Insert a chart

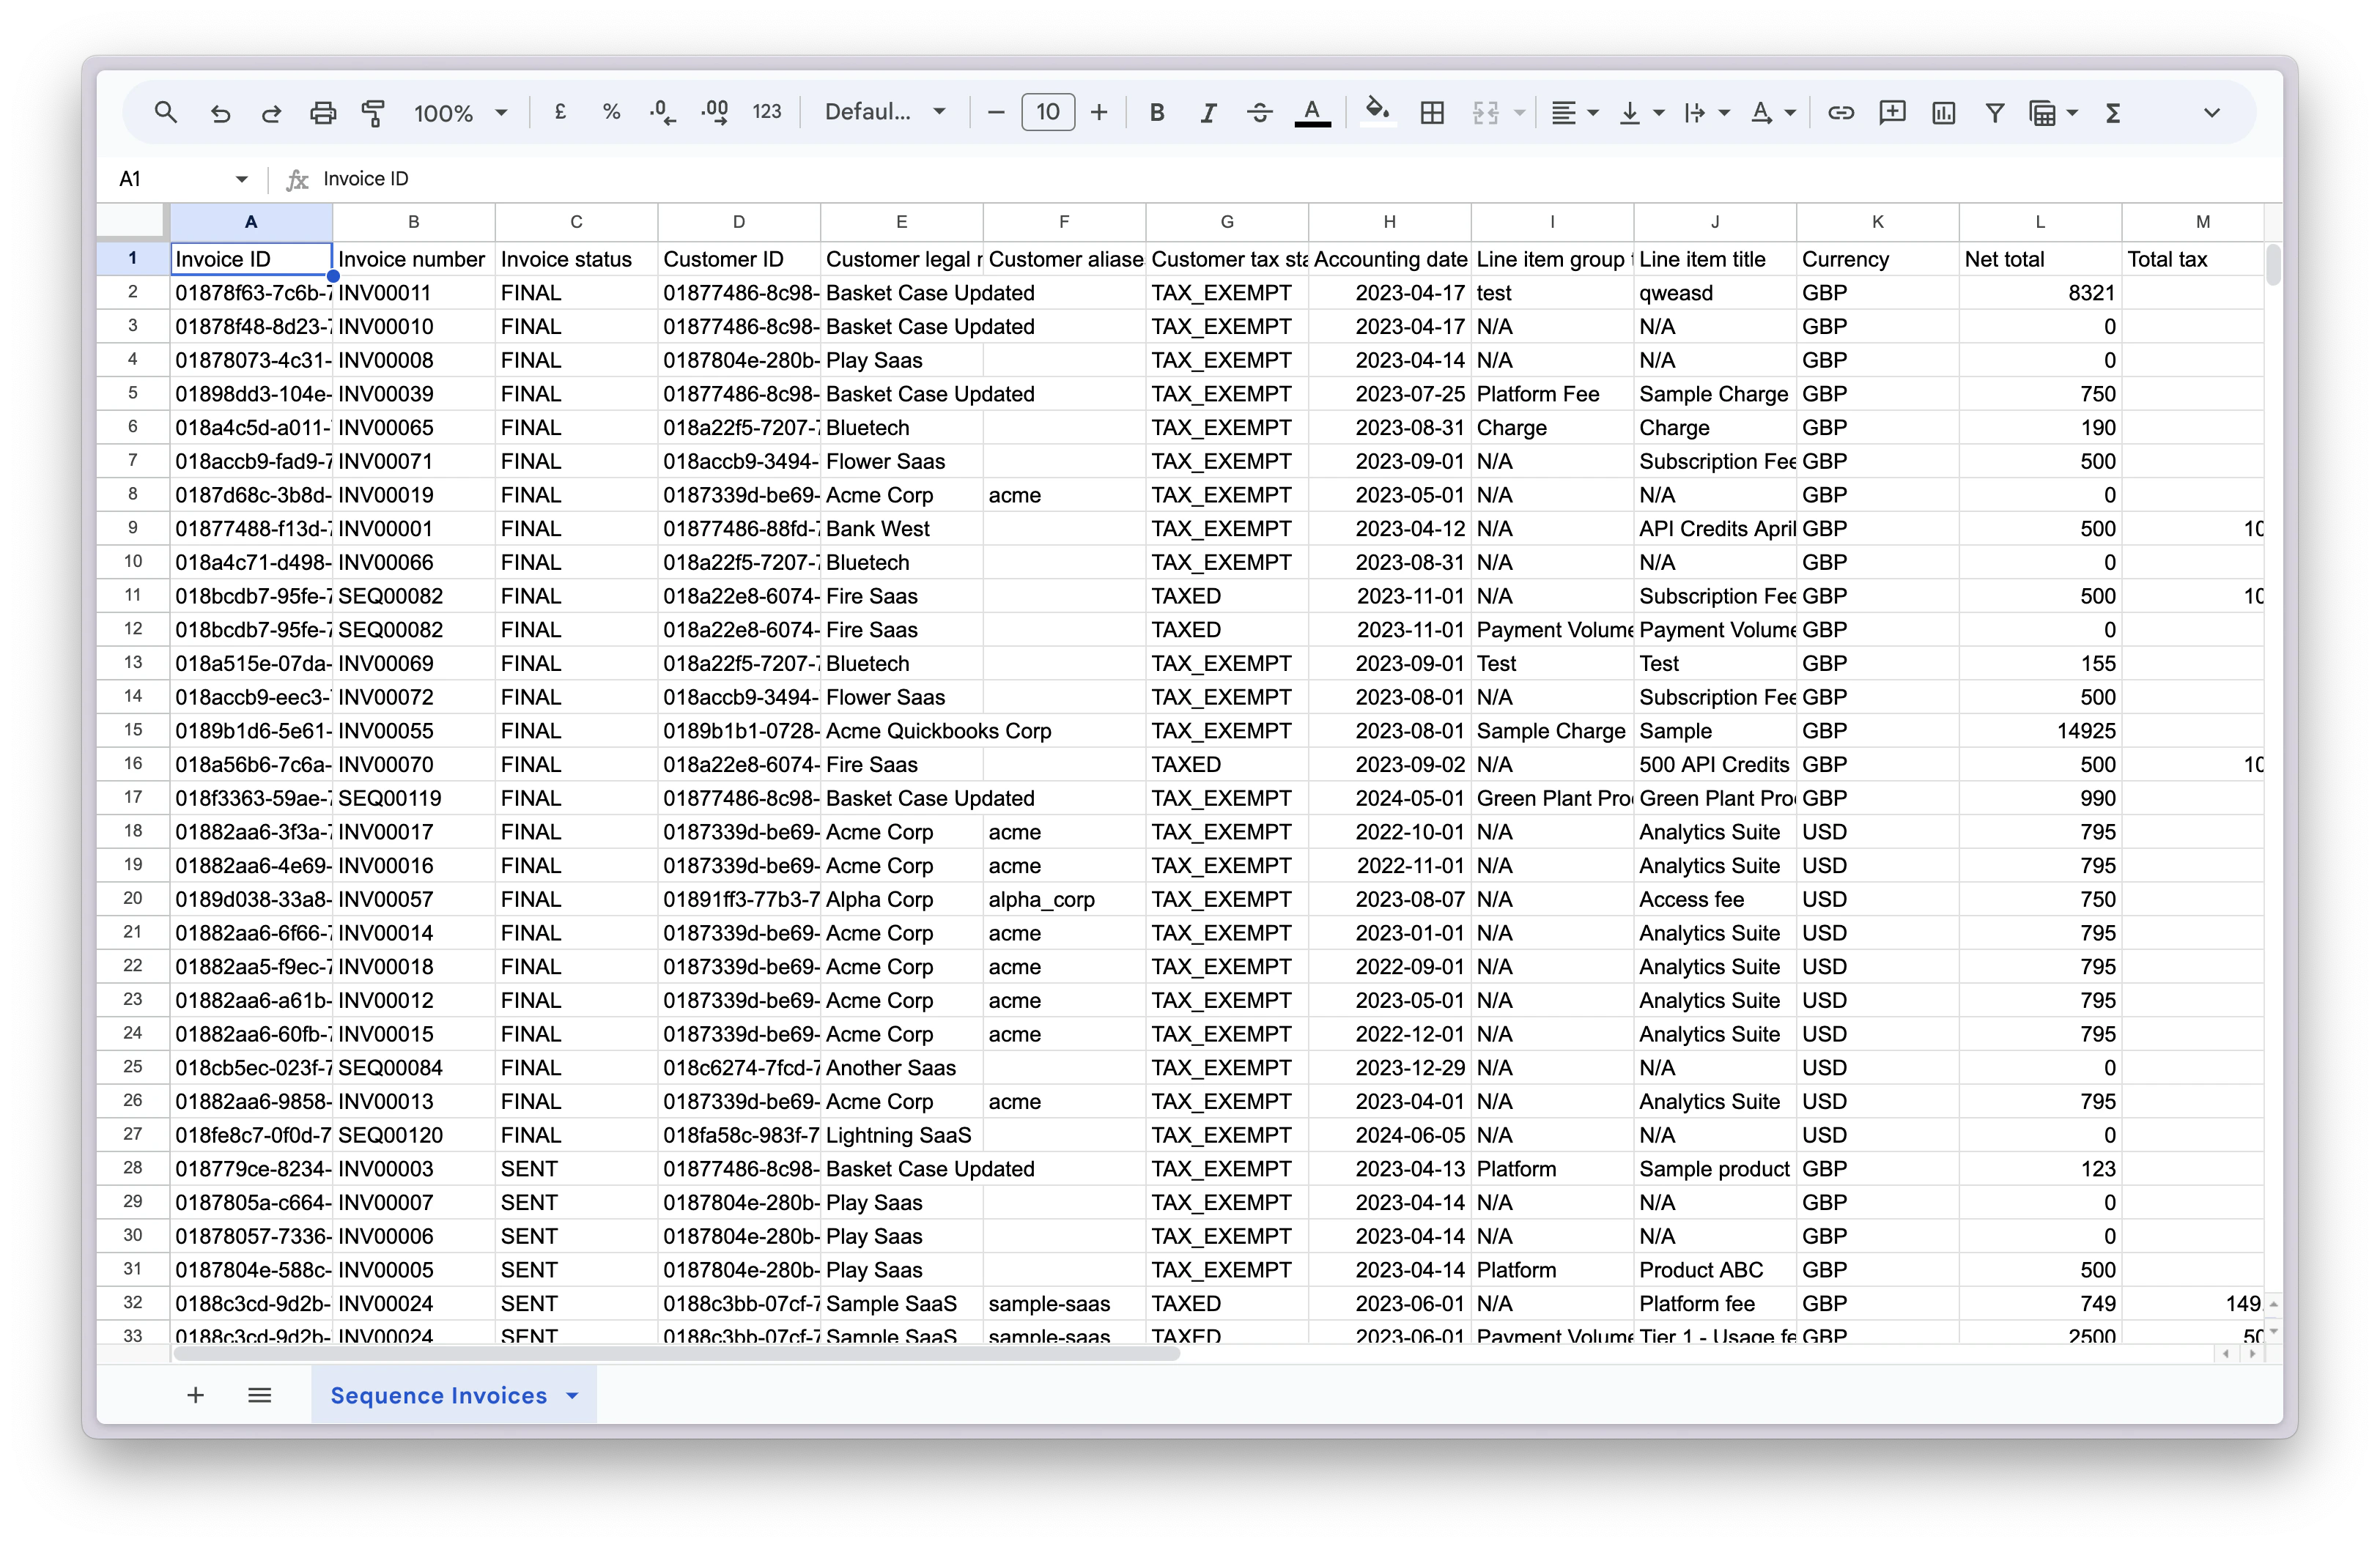tap(1943, 113)
